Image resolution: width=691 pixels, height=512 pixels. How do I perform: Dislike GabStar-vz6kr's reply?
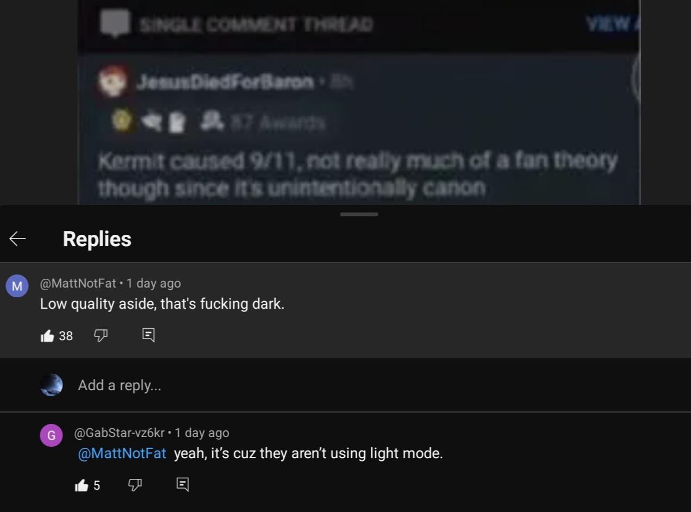point(135,485)
